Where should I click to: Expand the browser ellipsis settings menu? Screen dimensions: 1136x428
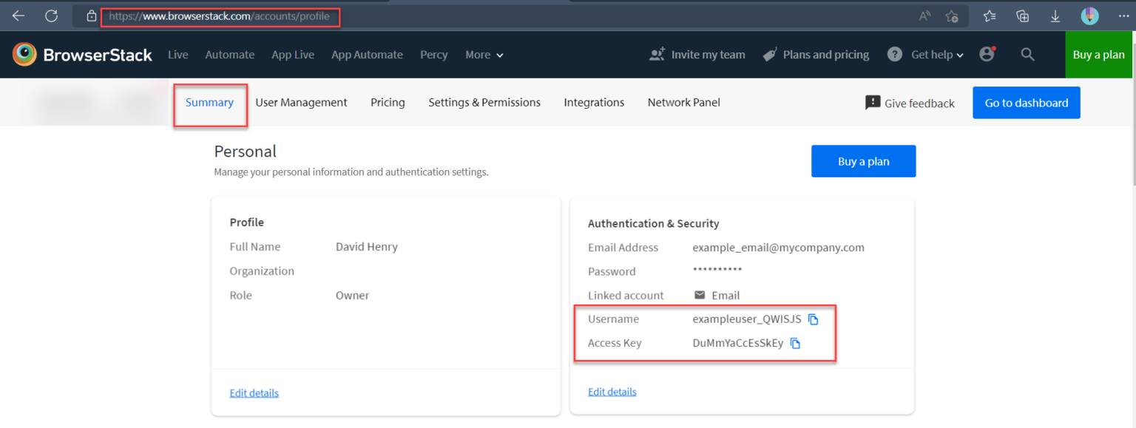click(x=1123, y=16)
